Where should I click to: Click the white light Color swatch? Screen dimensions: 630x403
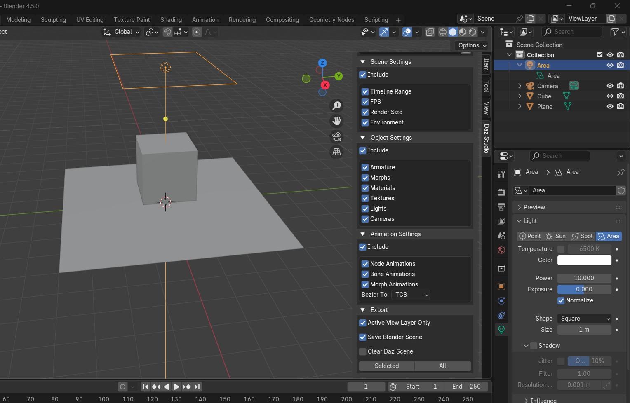coord(584,260)
